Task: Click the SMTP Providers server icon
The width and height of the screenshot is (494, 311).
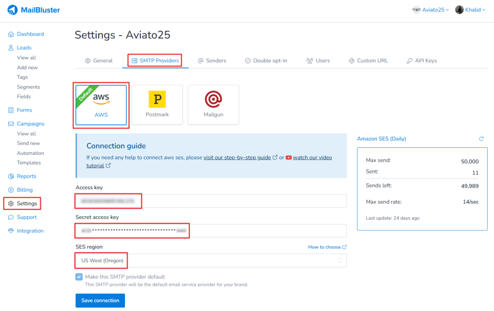Action: [135, 60]
